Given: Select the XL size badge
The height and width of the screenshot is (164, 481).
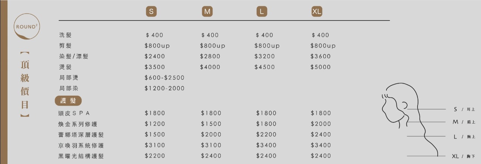Looking at the screenshot, I should point(317,12).
